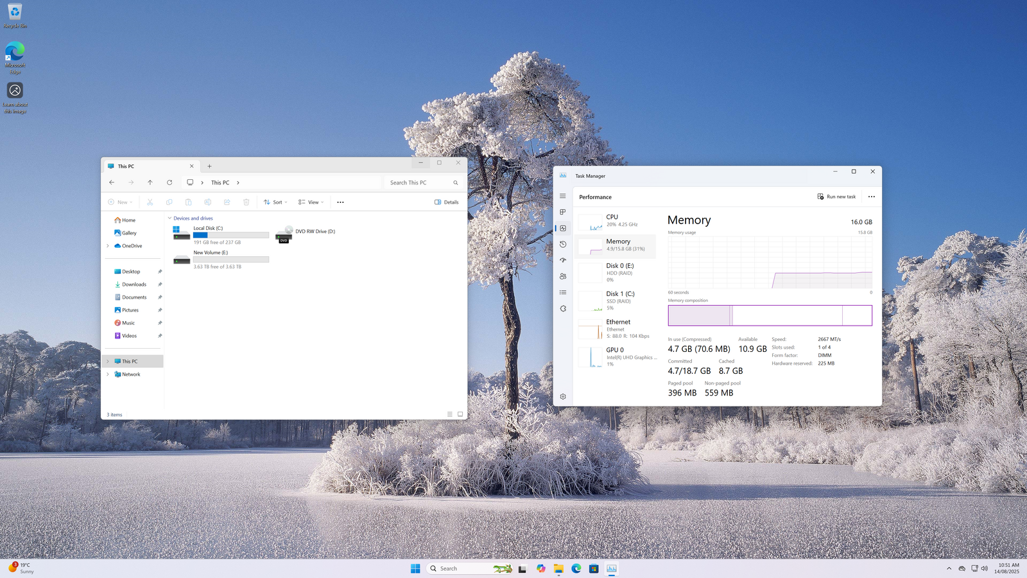Click the Refresh icon in File Explorer

tap(169, 182)
